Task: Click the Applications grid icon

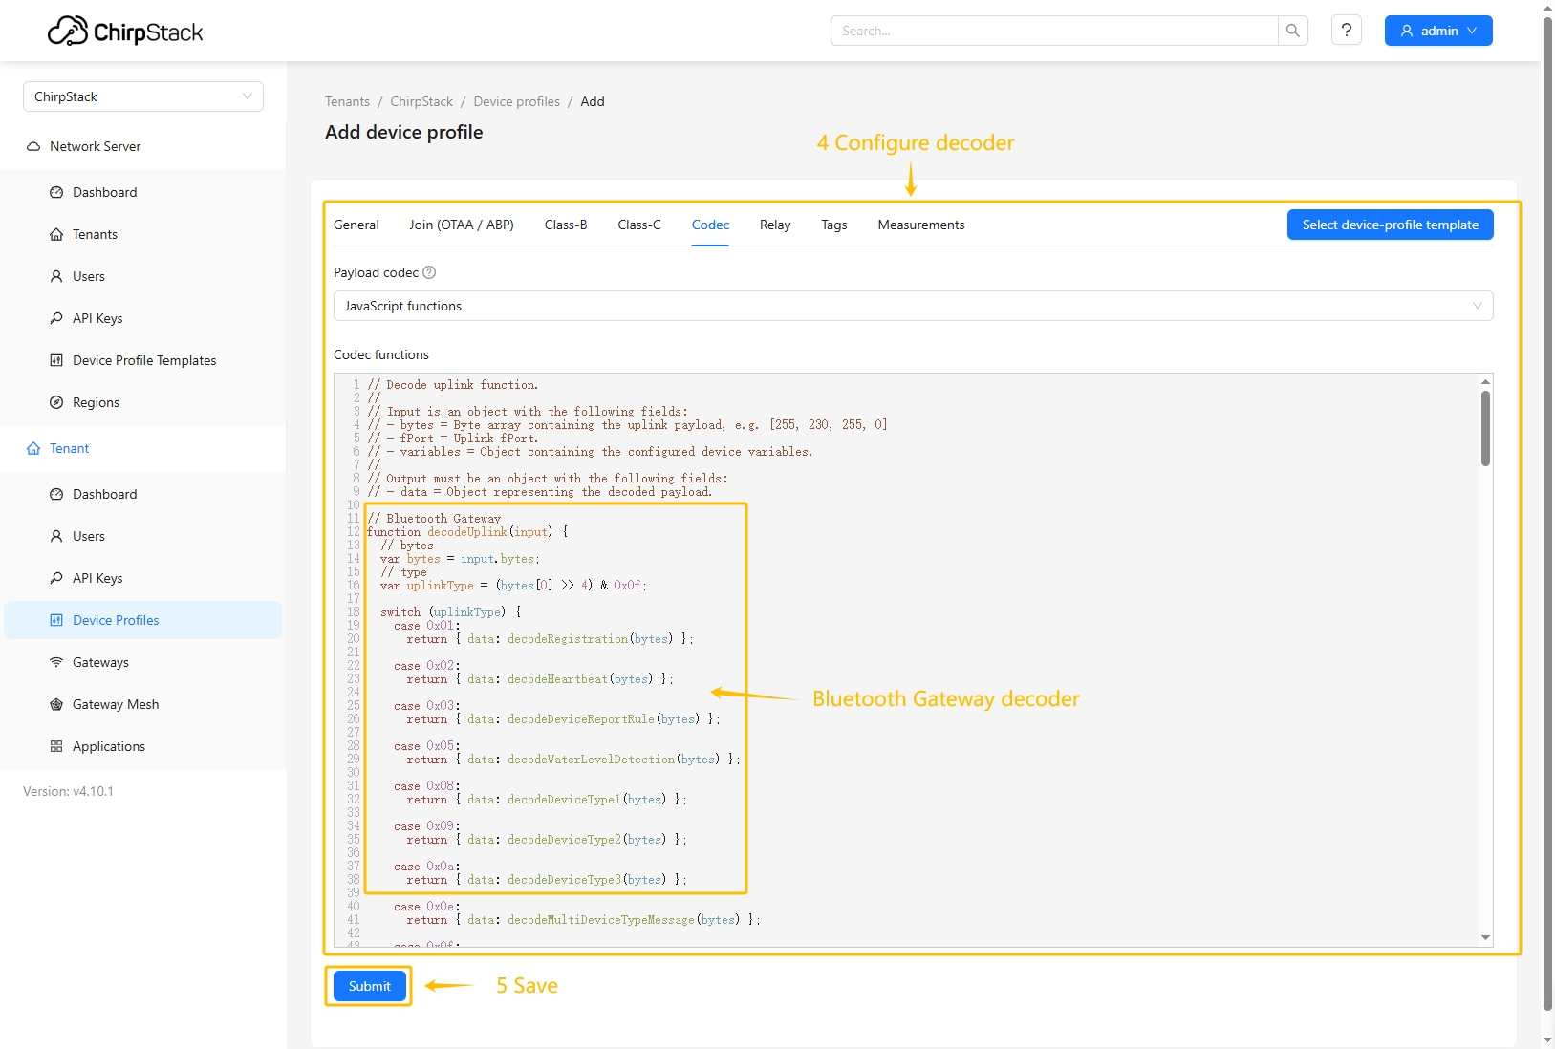Action: (x=56, y=746)
